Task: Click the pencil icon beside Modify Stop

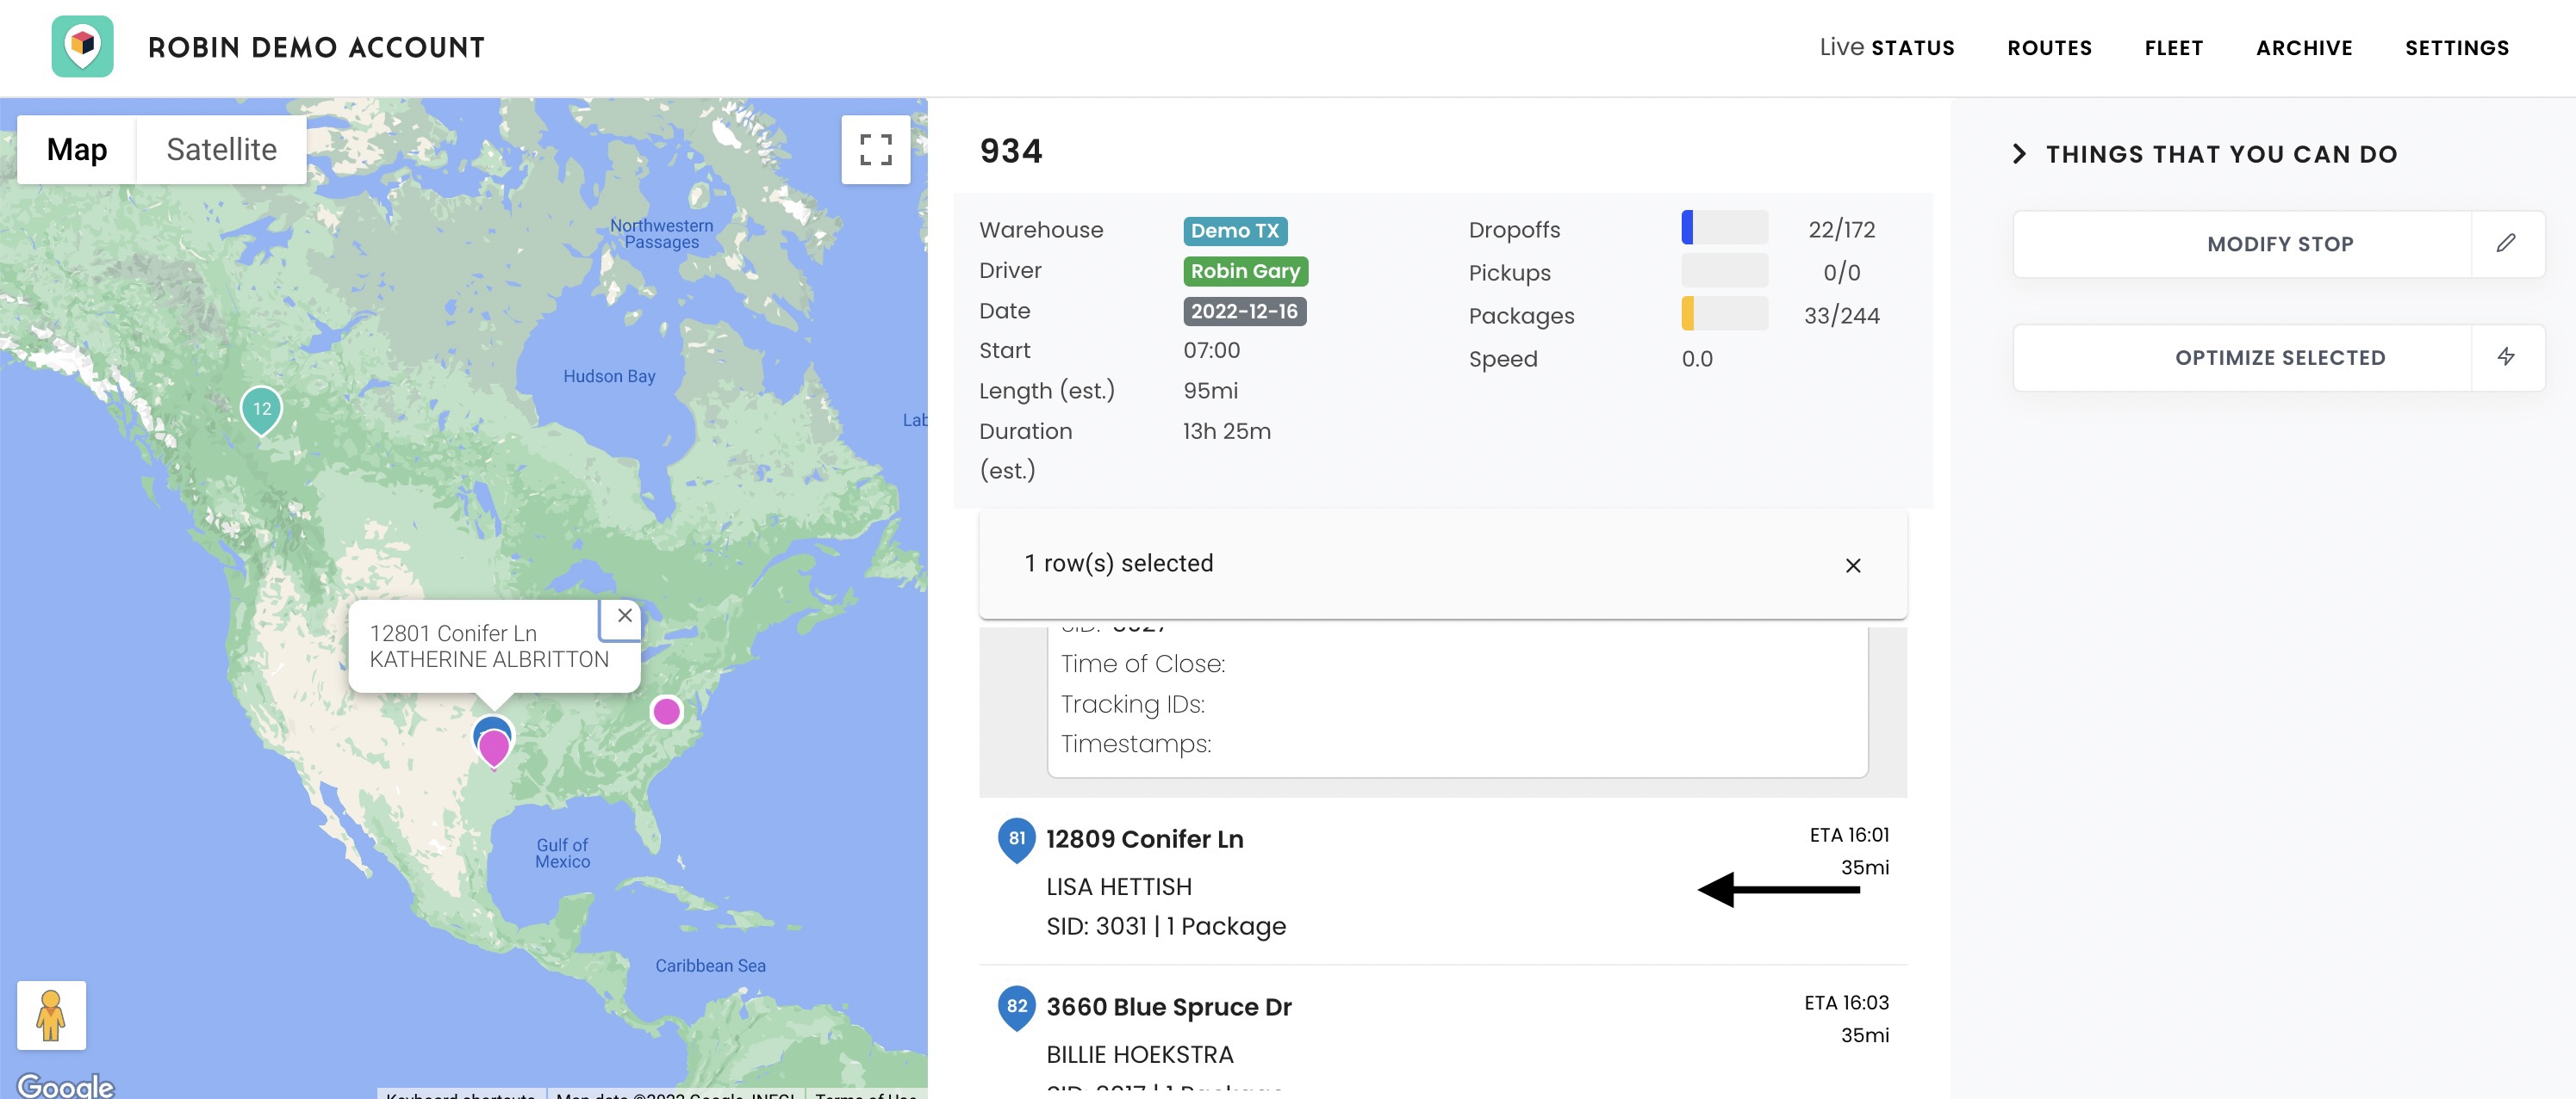Action: [2506, 244]
